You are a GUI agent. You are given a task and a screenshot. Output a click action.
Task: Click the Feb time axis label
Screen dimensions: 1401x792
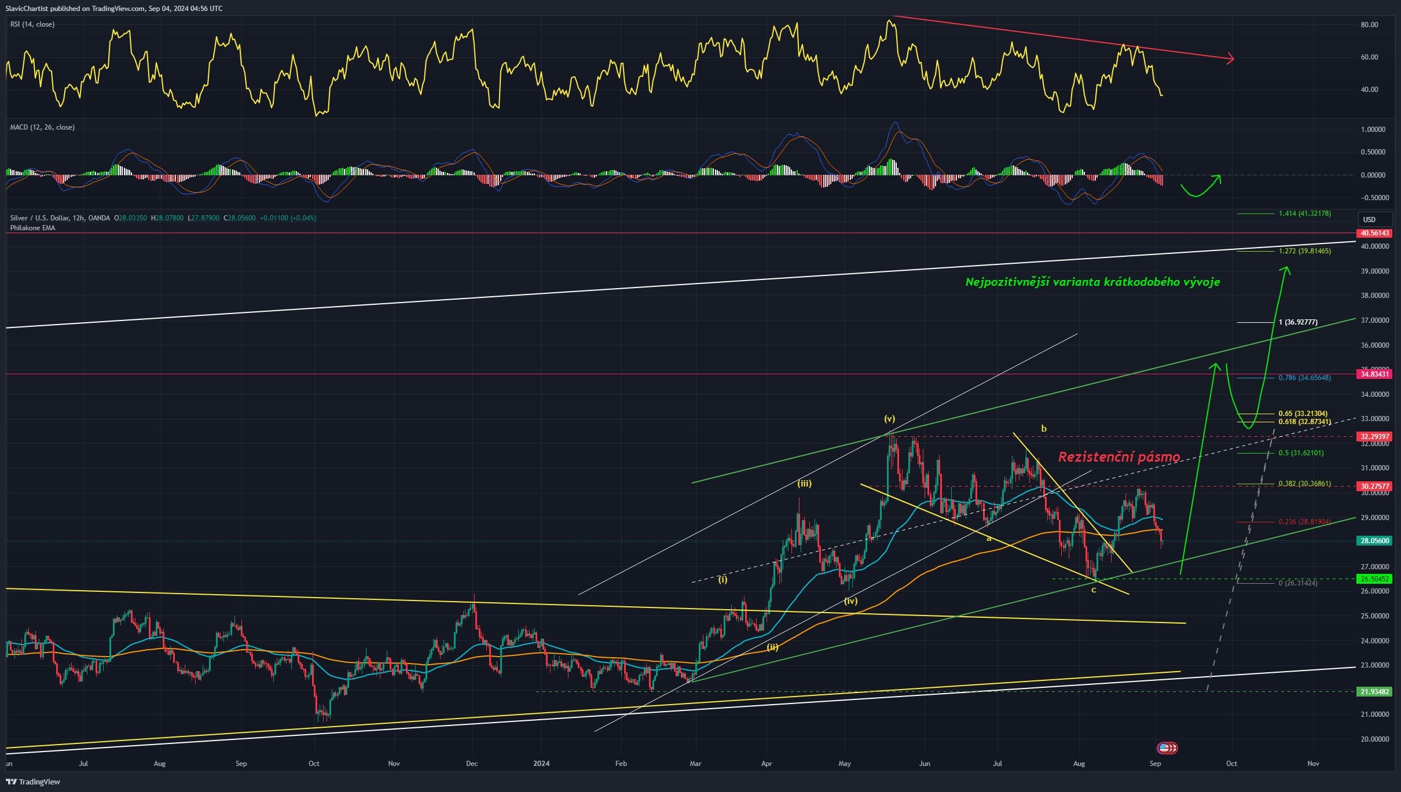[621, 764]
